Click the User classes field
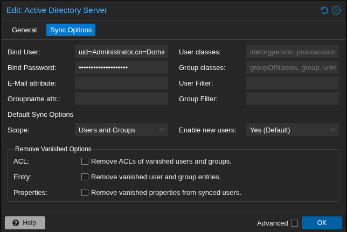This screenshot has height=232, width=347. [293, 52]
